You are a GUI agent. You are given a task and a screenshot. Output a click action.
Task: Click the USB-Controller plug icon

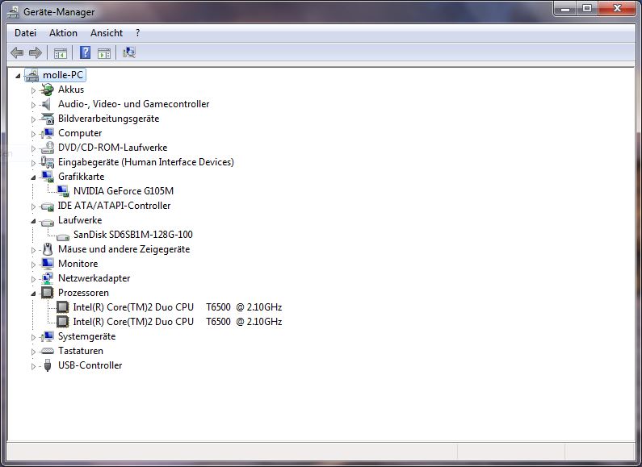tap(48, 365)
